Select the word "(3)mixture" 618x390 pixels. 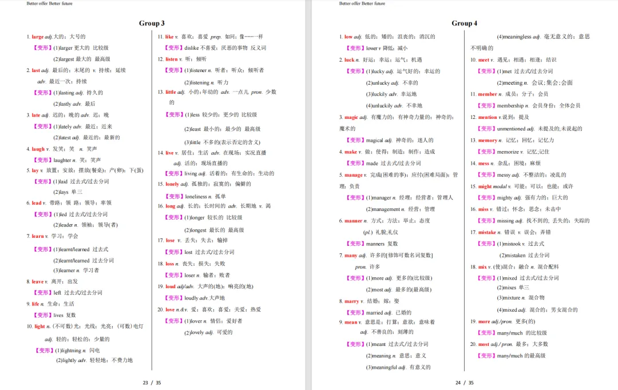point(509,298)
